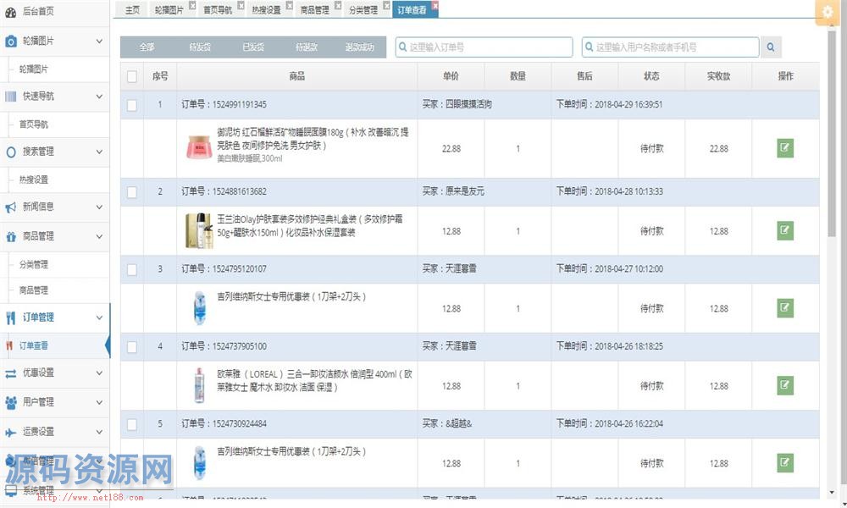Click the L'Oreal cleansing water thumbnail
The image size is (847, 508).
pyautogui.click(x=199, y=385)
